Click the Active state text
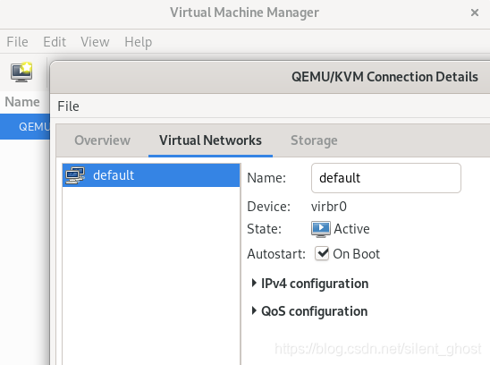The width and height of the screenshot is (490, 365). pyautogui.click(x=351, y=229)
